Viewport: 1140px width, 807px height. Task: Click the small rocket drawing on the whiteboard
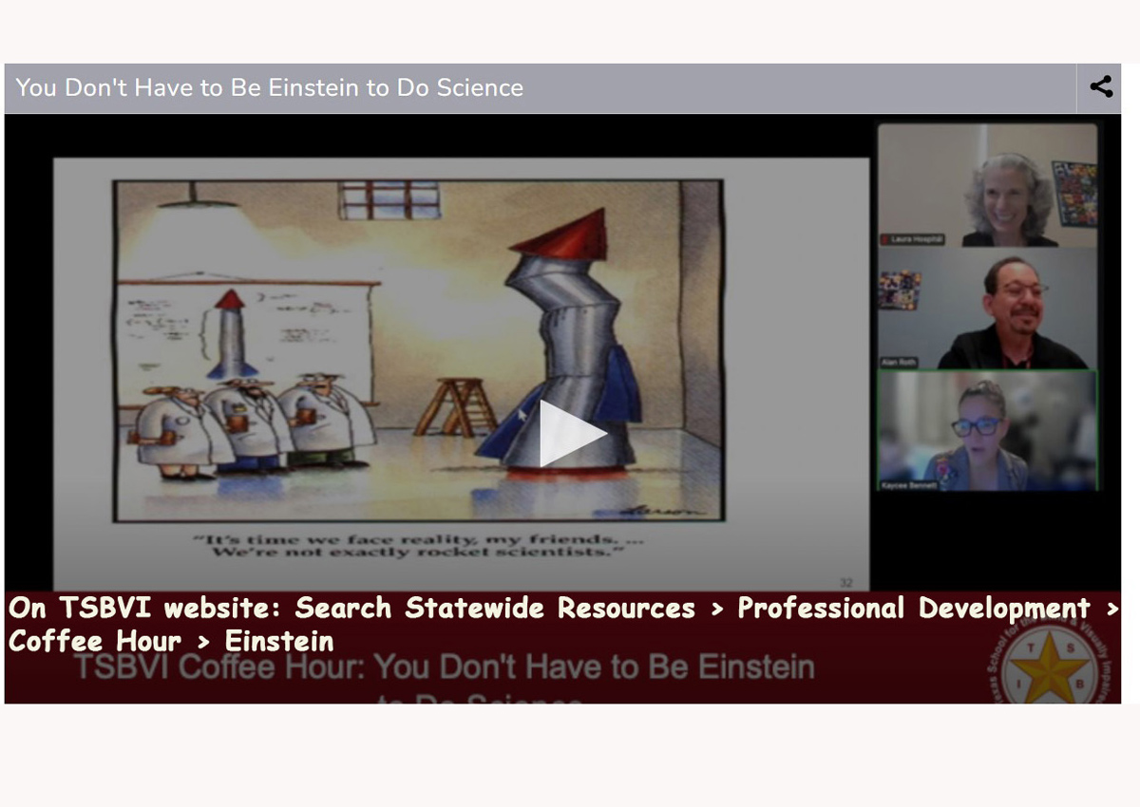230,334
